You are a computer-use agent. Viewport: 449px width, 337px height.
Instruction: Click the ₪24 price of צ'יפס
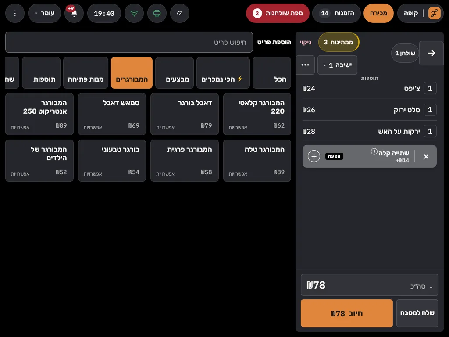point(309,88)
